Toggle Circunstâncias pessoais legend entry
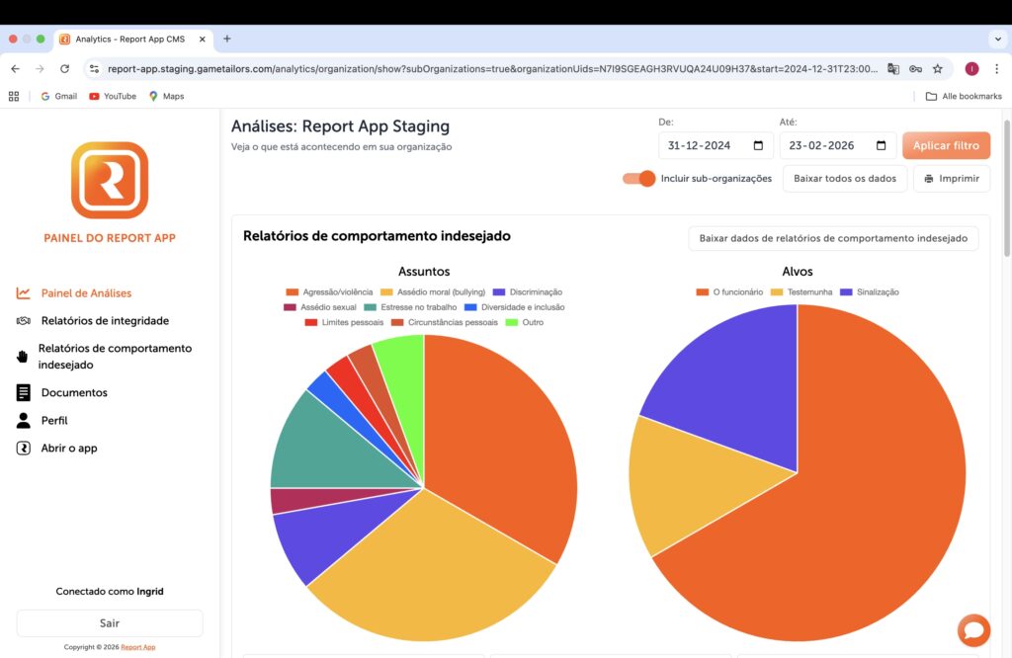Screen dimensions: 1012x658 pyautogui.click(x=445, y=322)
